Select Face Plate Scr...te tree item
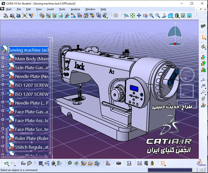This screenshot has width=208, height=173. coord(32,129)
